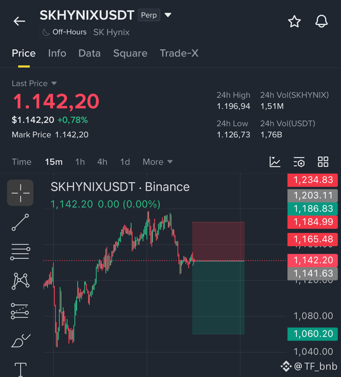
Task: Click the green take-profit zone on chart
Action: coord(218,298)
